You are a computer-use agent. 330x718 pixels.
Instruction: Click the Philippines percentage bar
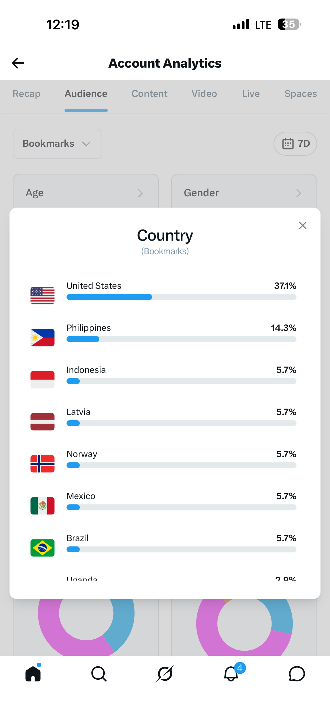tap(181, 339)
